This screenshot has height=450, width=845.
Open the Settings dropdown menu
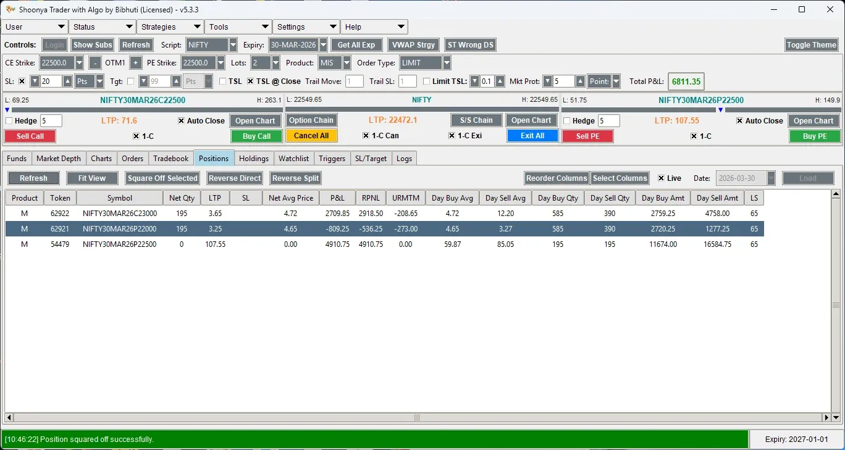[306, 27]
